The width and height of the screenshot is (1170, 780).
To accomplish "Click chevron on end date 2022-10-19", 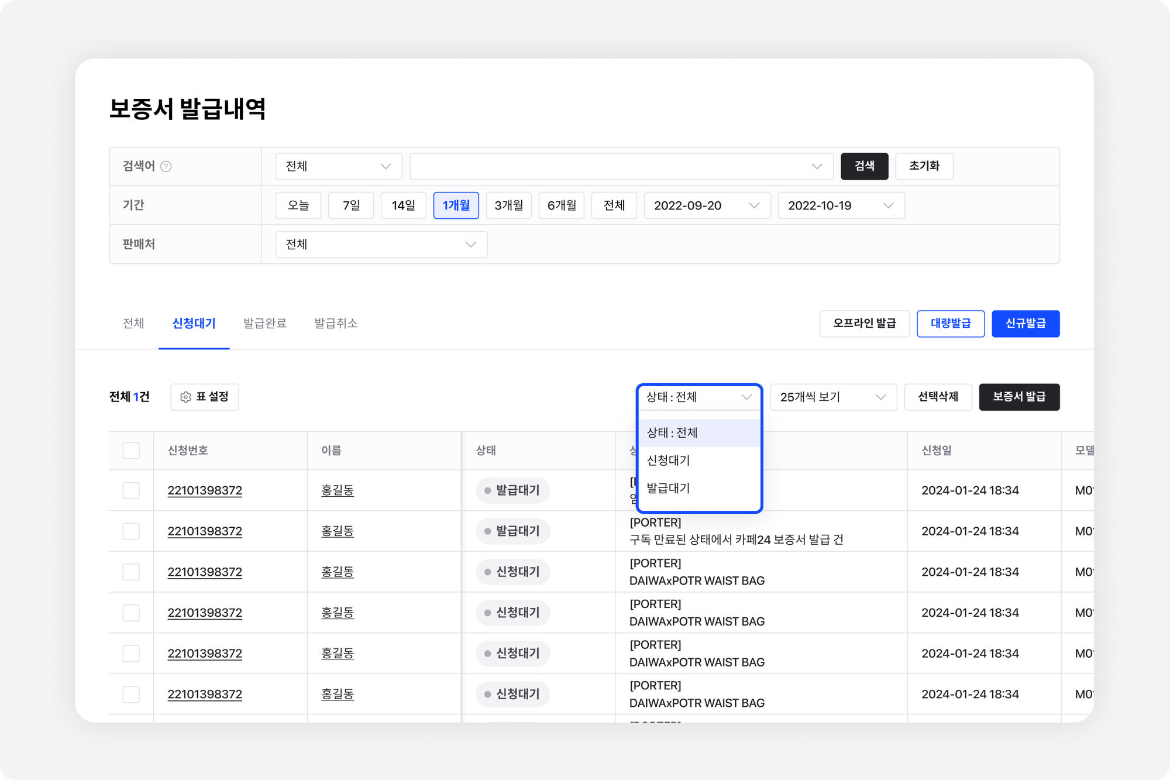I will pos(888,206).
